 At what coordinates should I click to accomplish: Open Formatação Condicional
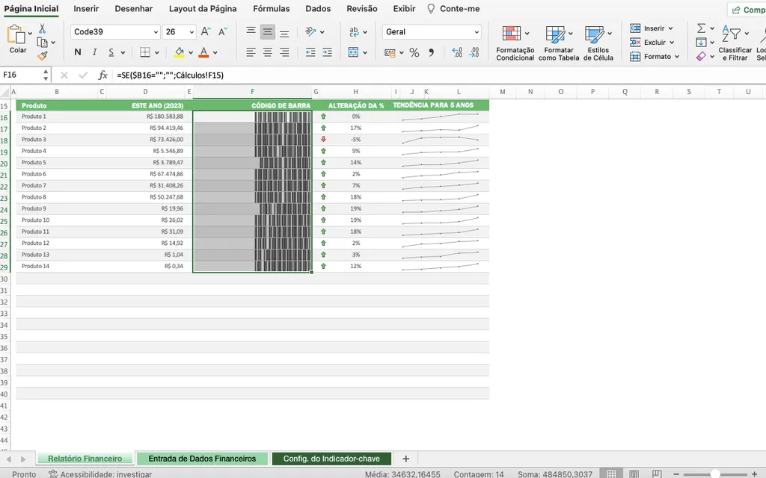point(515,43)
